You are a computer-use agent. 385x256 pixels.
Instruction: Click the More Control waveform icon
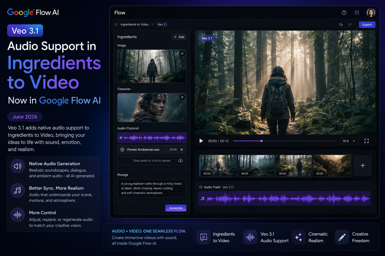click(x=18, y=215)
